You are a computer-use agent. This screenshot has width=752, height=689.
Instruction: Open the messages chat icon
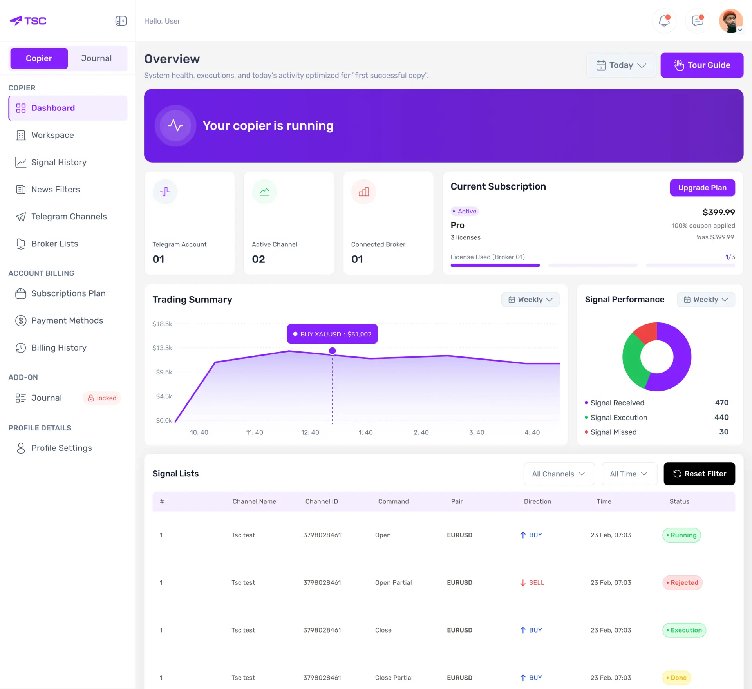[698, 21]
